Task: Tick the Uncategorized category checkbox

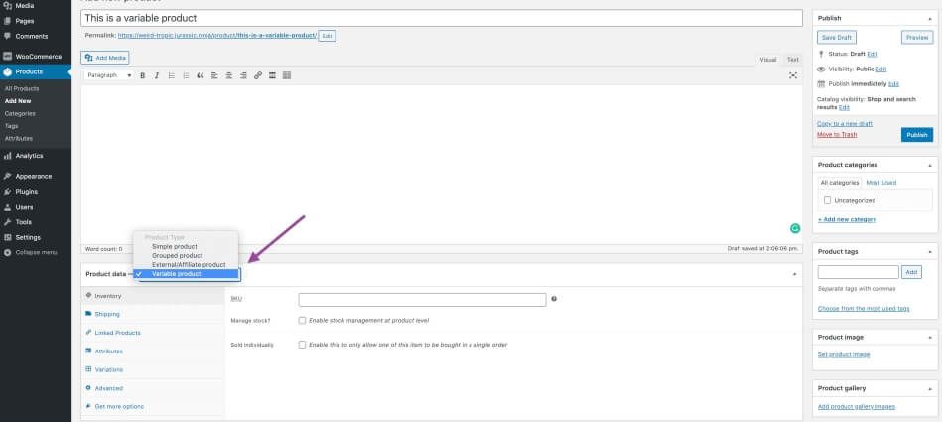Action: tap(828, 200)
